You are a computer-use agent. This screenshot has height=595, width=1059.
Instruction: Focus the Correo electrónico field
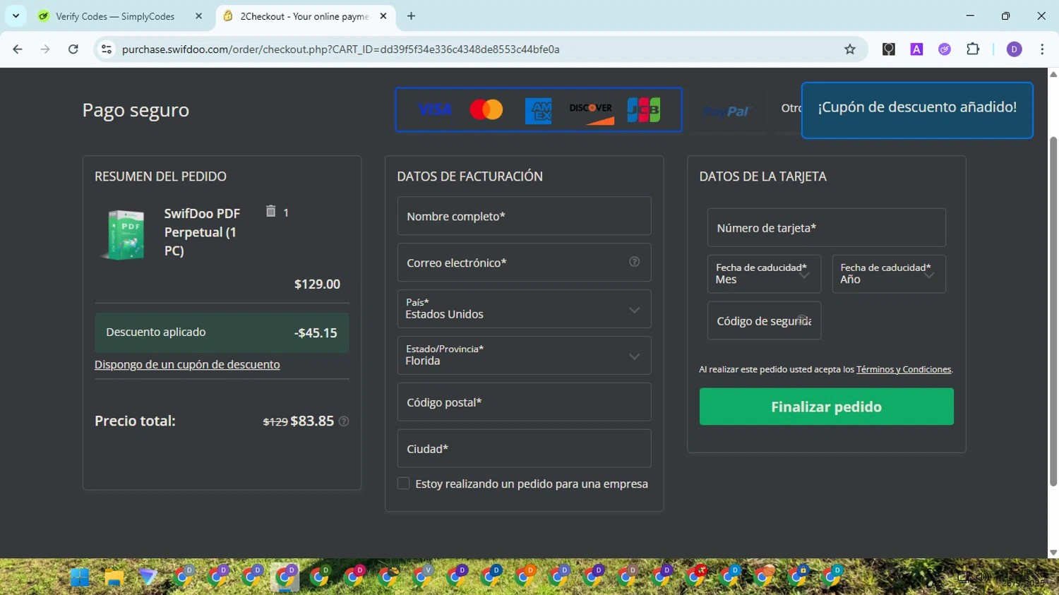pyautogui.click(x=524, y=263)
